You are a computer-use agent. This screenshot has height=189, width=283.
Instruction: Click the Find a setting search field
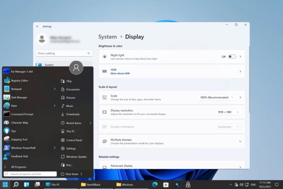[x=64, y=53]
